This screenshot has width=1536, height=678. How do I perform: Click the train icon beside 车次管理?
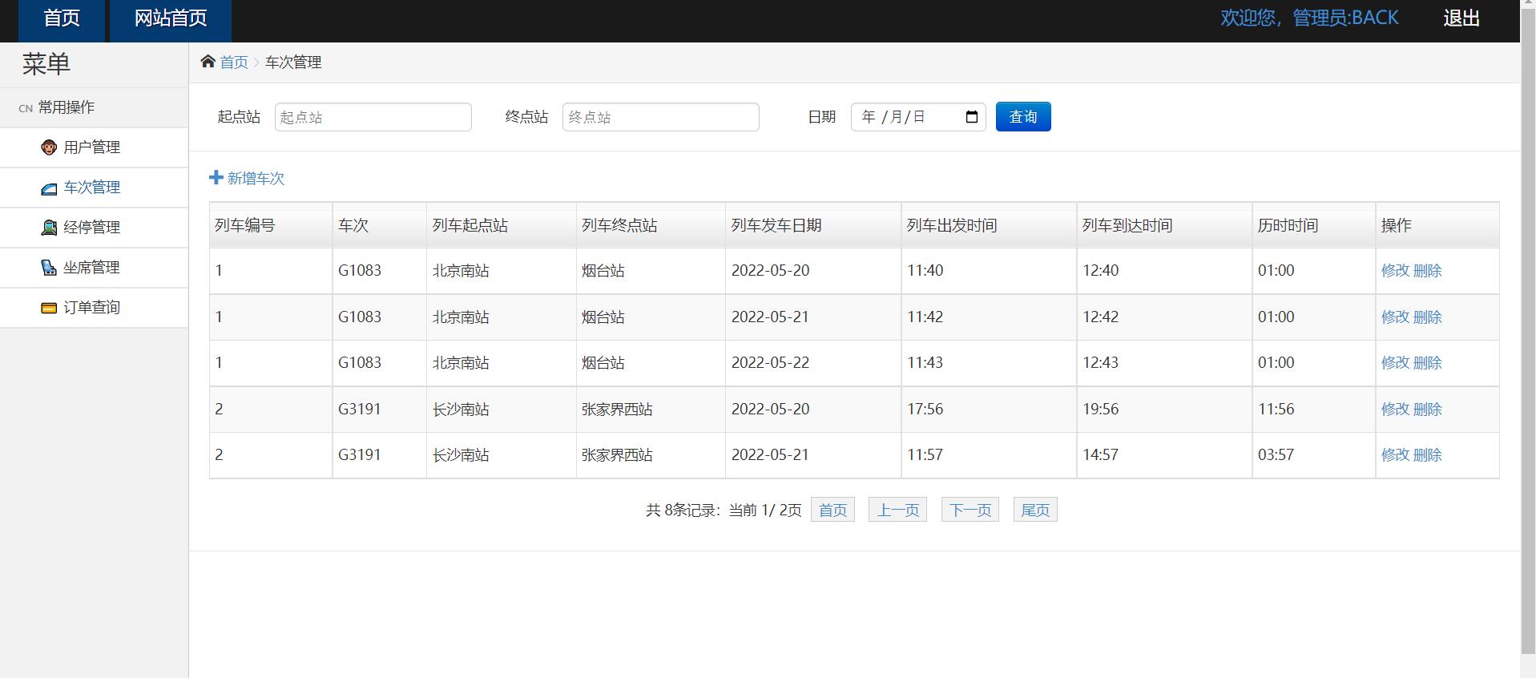coord(49,188)
